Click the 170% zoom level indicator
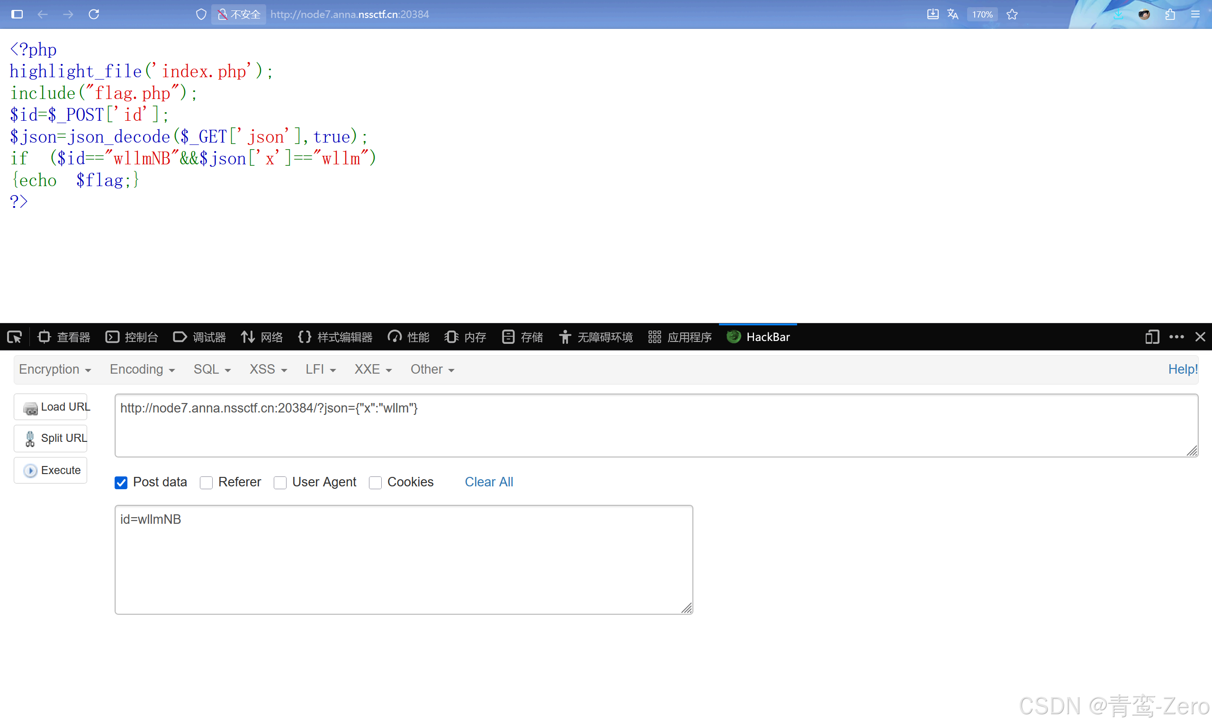The width and height of the screenshot is (1212, 726). tap(982, 14)
